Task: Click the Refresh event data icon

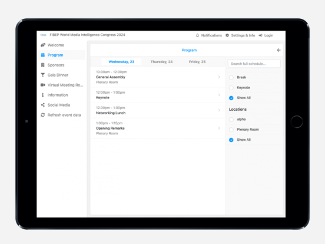Action: [43, 115]
